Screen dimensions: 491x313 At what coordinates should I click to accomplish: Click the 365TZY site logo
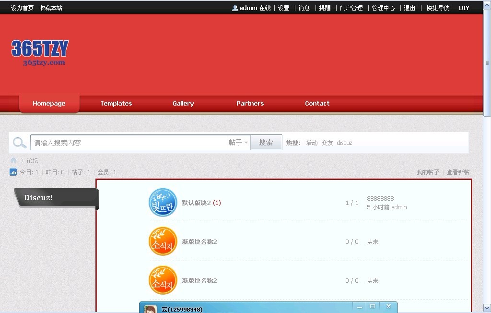(x=40, y=53)
